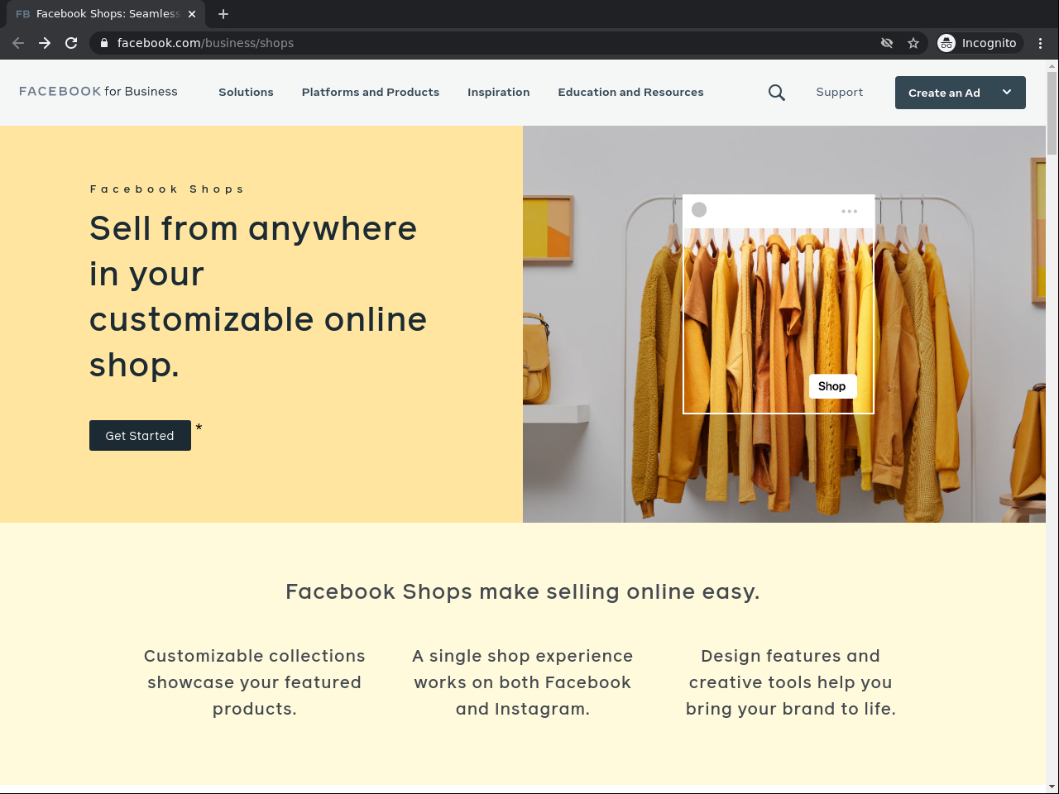Click the Get Started button
This screenshot has width=1059, height=794.
click(x=140, y=436)
